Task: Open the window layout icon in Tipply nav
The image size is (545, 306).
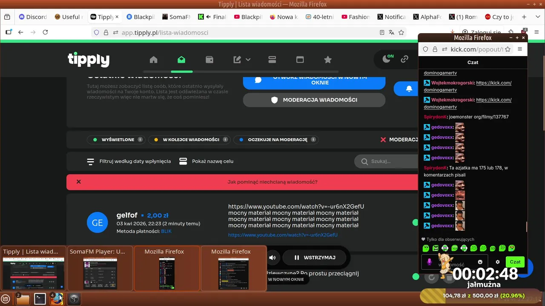Action: point(300,60)
